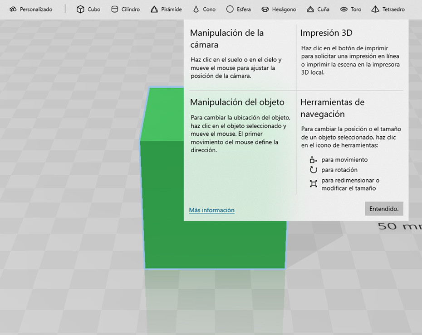422x335 pixels.
Task: Add a Toro shape
Action: tap(351, 10)
